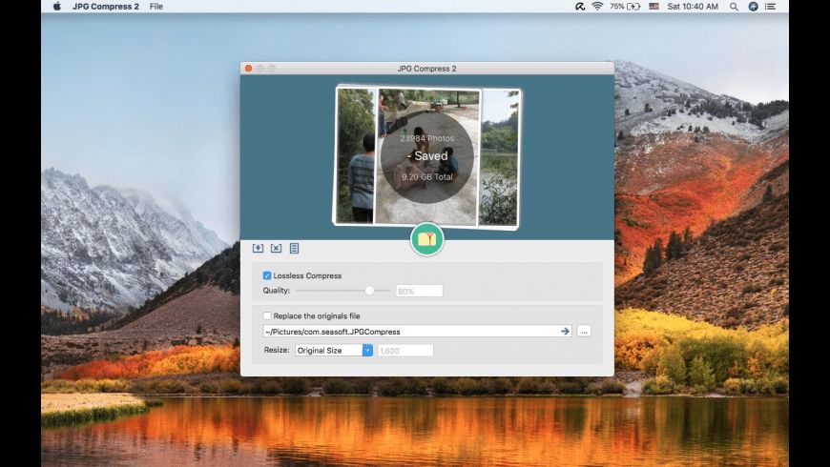Click the Quality 80% input field

click(x=419, y=291)
